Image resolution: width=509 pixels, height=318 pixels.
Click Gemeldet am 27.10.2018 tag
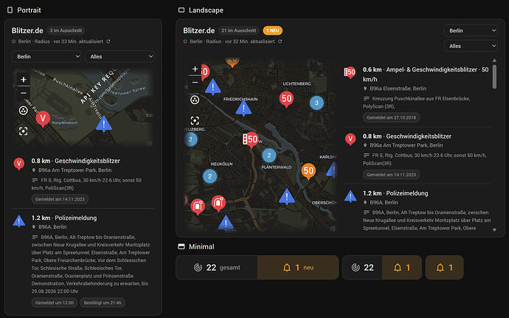pos(391,117)
